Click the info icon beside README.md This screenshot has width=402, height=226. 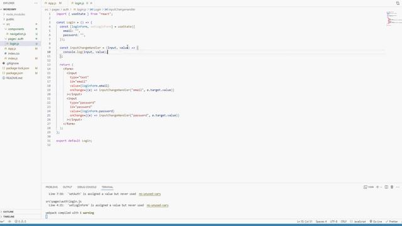pyautogui.click(x=4, y=78)
